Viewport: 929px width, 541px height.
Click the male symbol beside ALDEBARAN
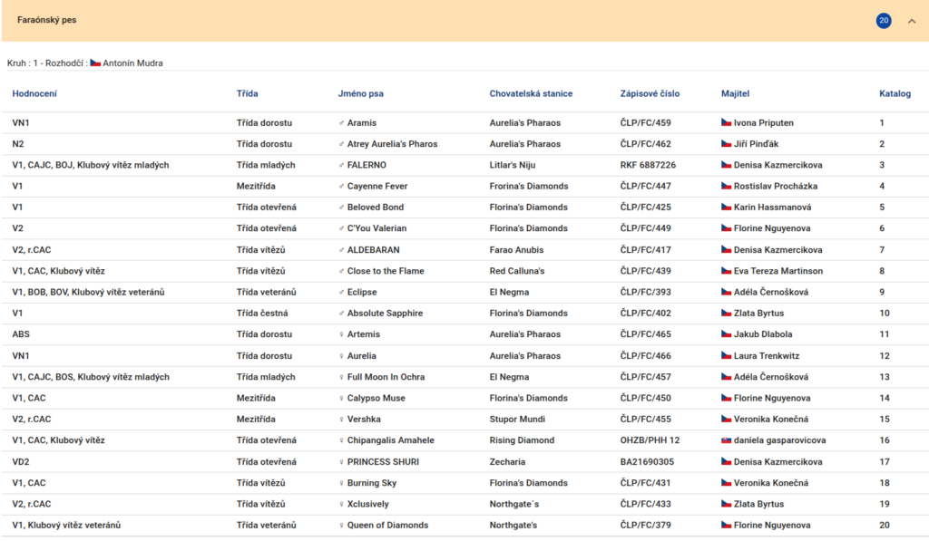(x=341, y=250)
